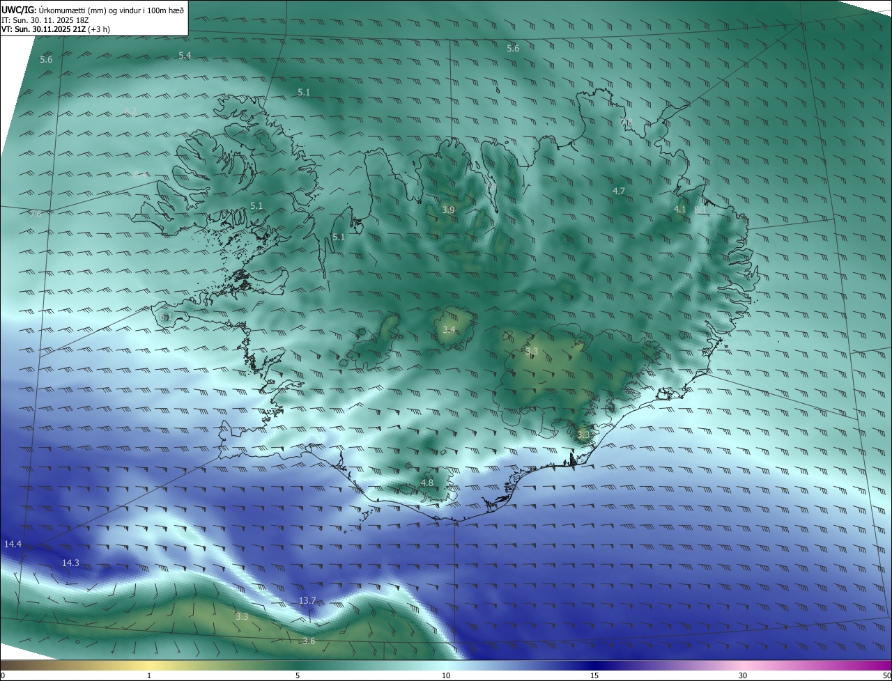Click the 0 tick on the colour scale
Screen dimensions: 892x681
(x=3, y=675)
